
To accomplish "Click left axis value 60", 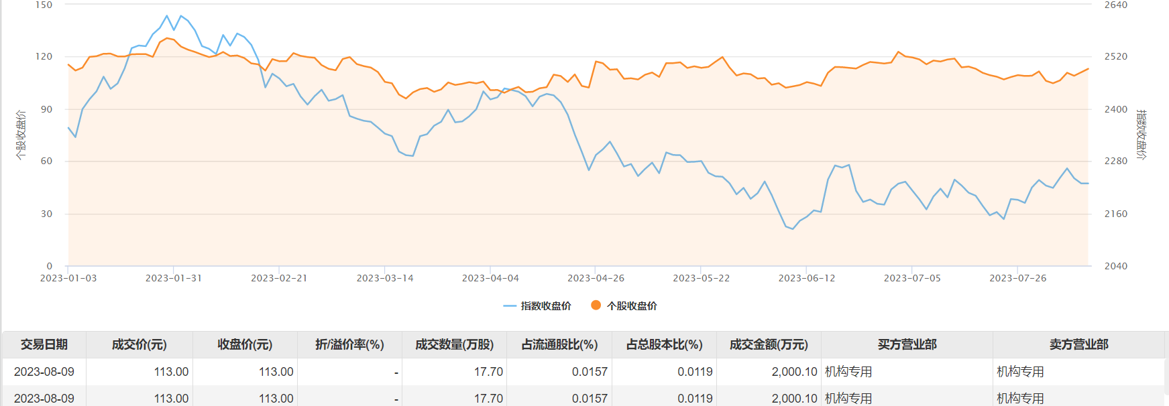I will (x=46, y=161).
